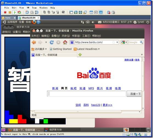The height and width of the screenshot is (138, 153).
Task: Open the Firefox 书签(B) bookmarks menu
Action: pyautogui.click(x=76, y=36)
